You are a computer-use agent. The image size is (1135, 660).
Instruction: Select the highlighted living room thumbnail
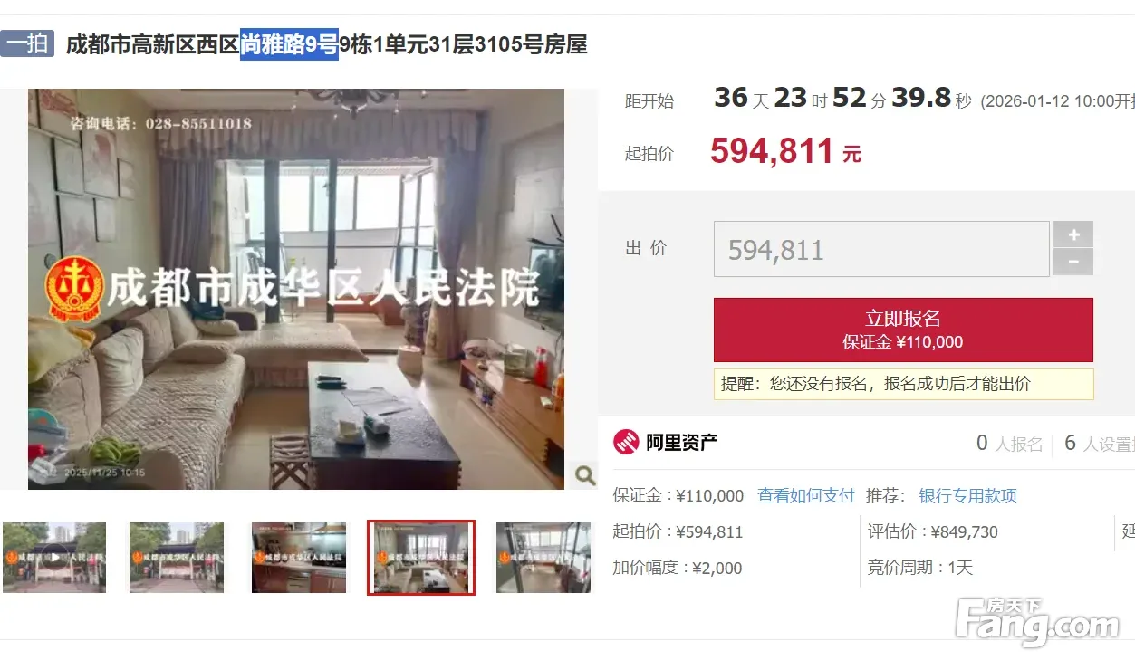[x=421, y=558]
